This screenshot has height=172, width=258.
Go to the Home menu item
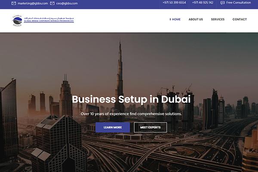tap(176, 19)
